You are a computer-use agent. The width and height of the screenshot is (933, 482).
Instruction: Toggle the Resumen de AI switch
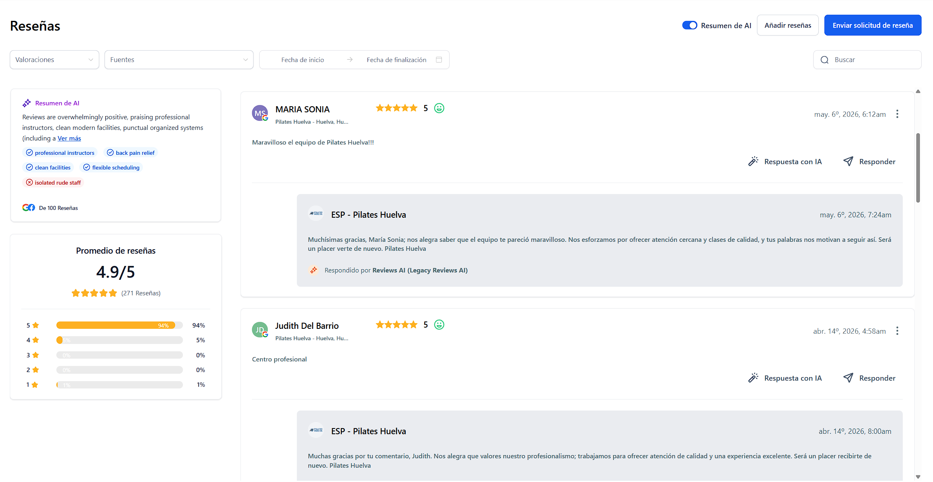coord(689,25)
